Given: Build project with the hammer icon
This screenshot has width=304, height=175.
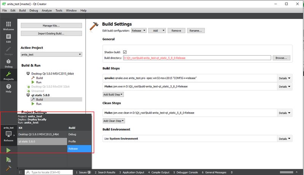Looking at the screenshot, I should [8, 169].
